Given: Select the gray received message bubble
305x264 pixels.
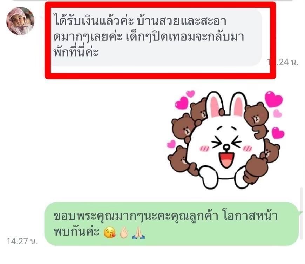Looking at the screenshot, I should [157, 37].
